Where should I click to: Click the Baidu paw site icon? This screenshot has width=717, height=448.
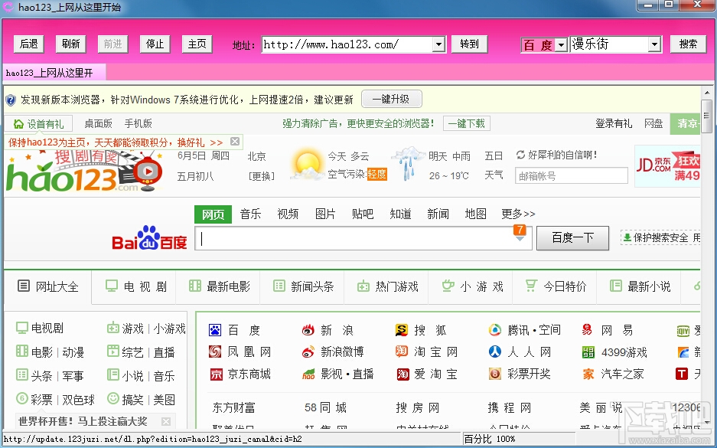[x=214, y=329]
